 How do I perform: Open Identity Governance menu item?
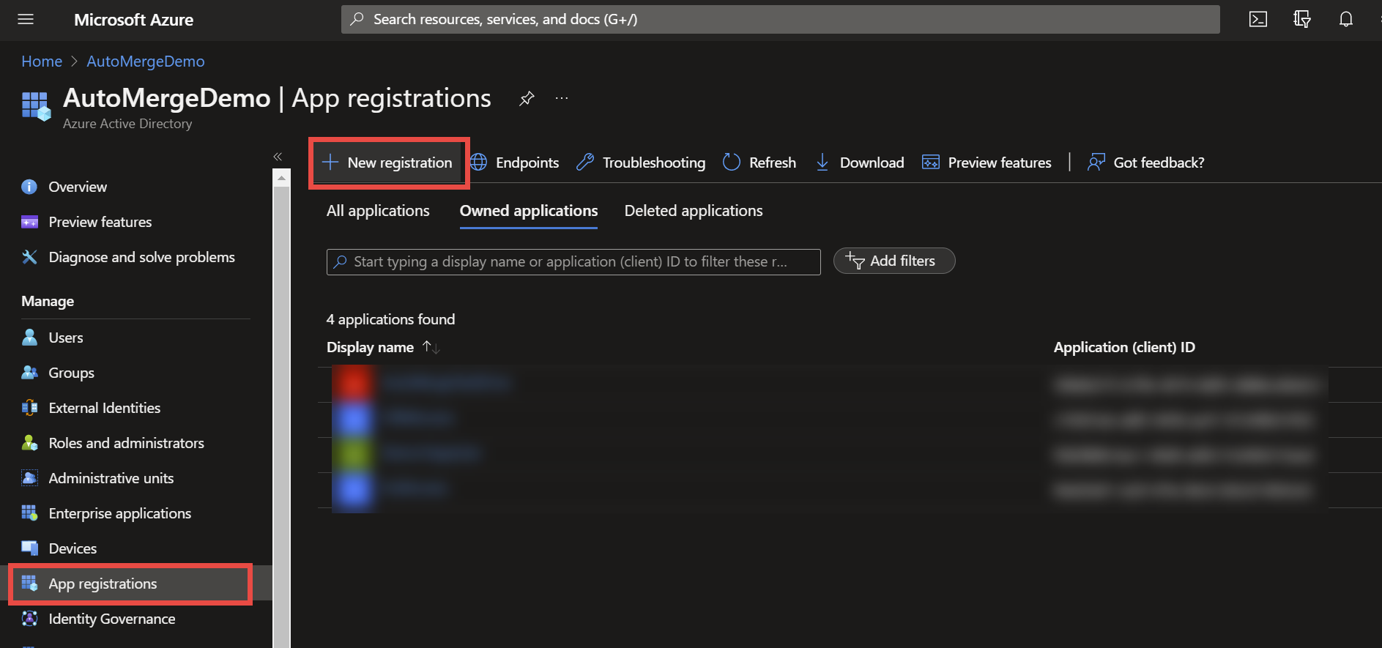(112, 619)
